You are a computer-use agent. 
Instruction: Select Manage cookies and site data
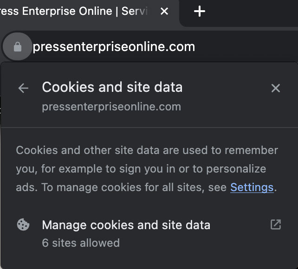click(x=149, y=233)
